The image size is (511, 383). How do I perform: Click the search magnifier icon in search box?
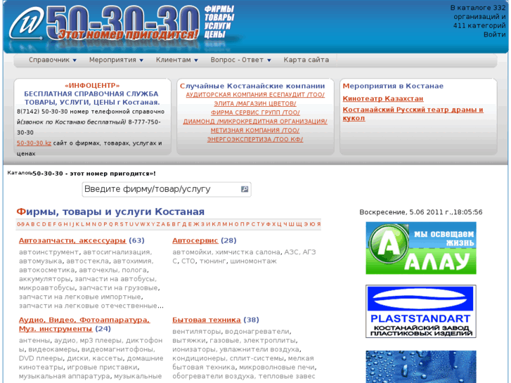245,189
